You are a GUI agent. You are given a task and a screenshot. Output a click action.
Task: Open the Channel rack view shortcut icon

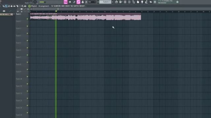(125, 2)
